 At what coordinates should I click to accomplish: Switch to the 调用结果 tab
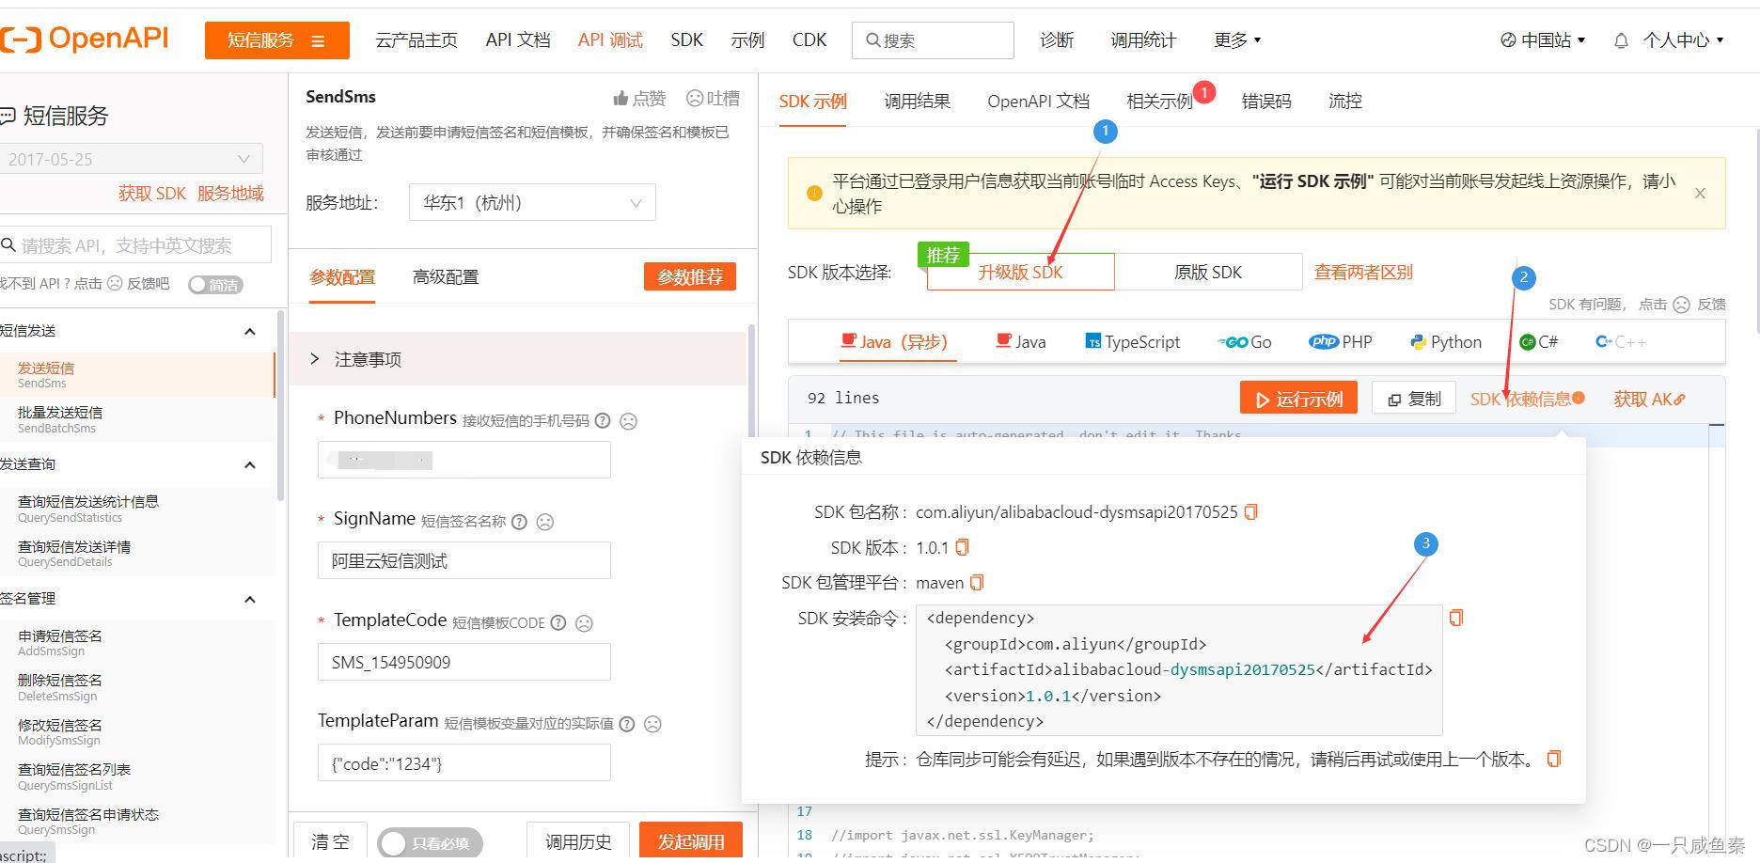pyautogui.click(x=917, y=101)
